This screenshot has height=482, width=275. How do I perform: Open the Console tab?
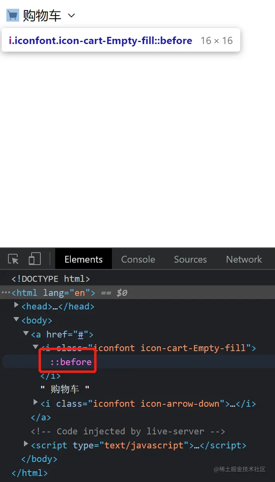pyautogui.click(x=138, y=259)
